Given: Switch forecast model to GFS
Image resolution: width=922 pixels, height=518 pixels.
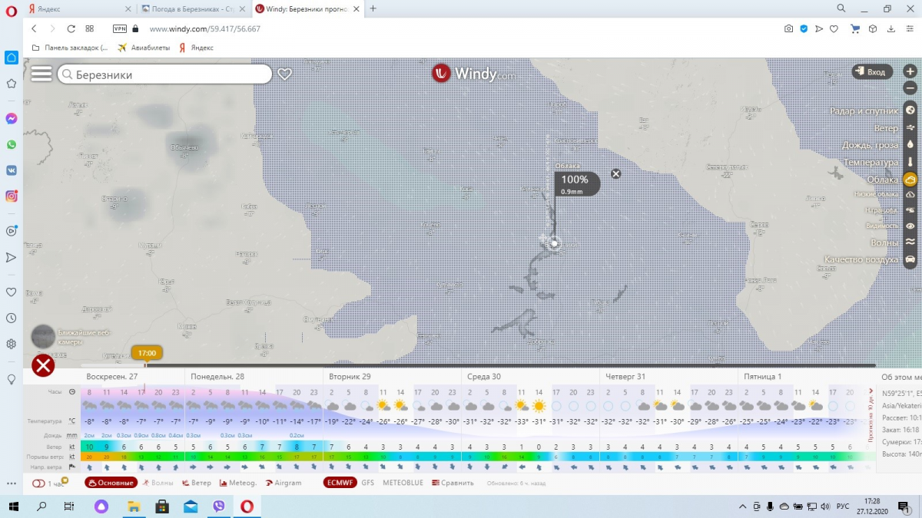Looking at the screenshot, I should coord(368,483).
